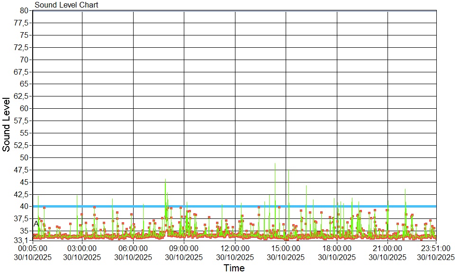
Task: Select the 00:05:00 start time label
Action: [x=32, y=248]
